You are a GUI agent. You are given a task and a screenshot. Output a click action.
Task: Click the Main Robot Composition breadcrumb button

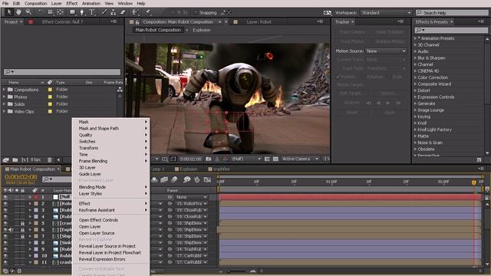point(158,30)
